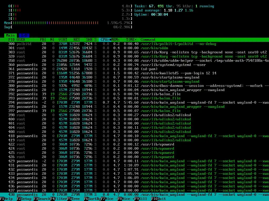The image size is (269, 201).
Task: Select the sddm-helper process PID 358
Action: pos(134,61)
